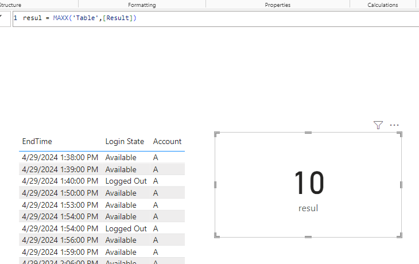Click MAXX function in formula
Image resolution: width=419 pixels, height=264 pixels.
tap(61, 18)
